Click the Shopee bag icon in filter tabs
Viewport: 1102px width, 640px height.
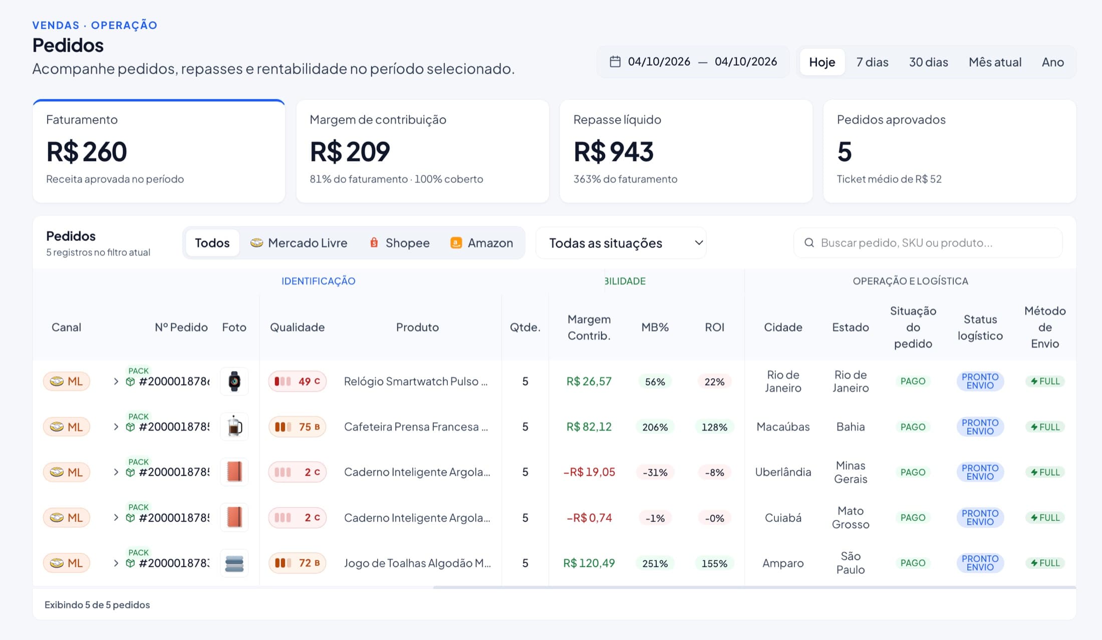(x=374, y=243)
